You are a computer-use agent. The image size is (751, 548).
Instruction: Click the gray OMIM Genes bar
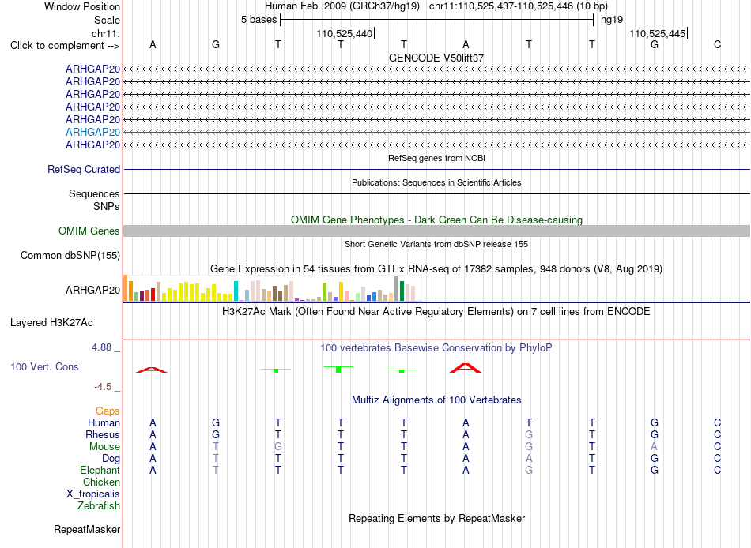pyautogui.click(x=436, y=231)
